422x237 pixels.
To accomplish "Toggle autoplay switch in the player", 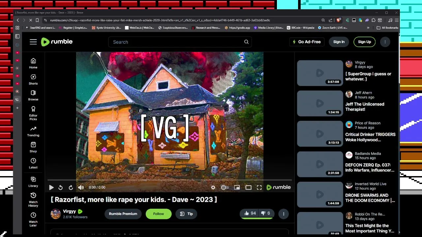I will point(224,187).
